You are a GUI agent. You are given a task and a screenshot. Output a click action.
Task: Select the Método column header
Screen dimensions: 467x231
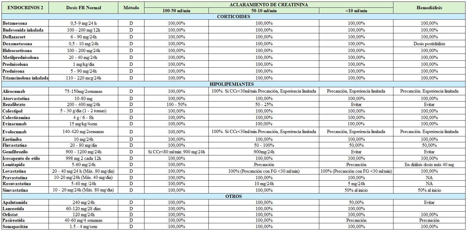coord(131,8)
